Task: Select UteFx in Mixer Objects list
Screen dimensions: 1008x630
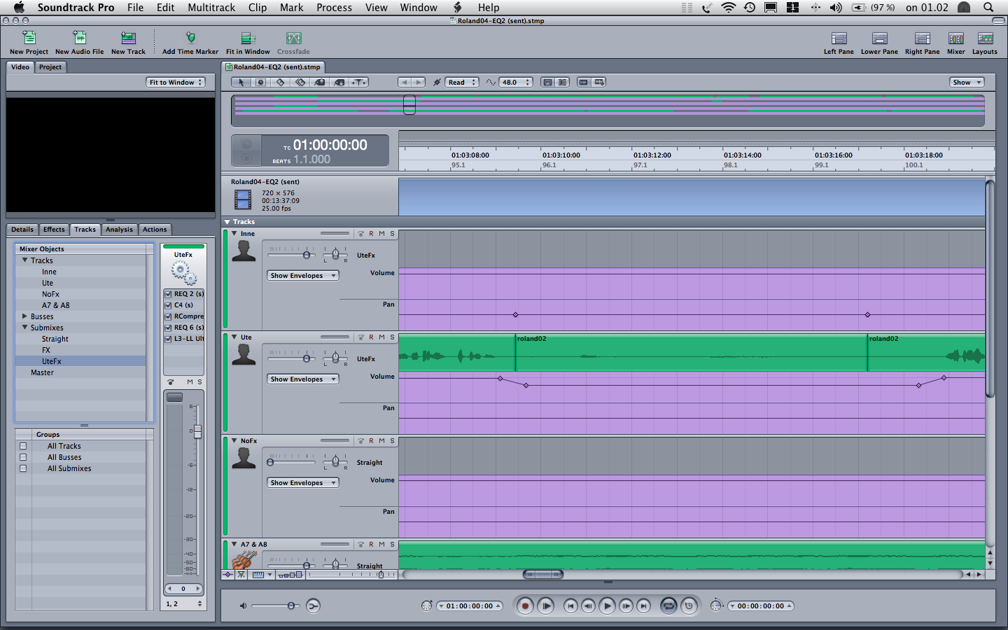Action: [80, 361]
